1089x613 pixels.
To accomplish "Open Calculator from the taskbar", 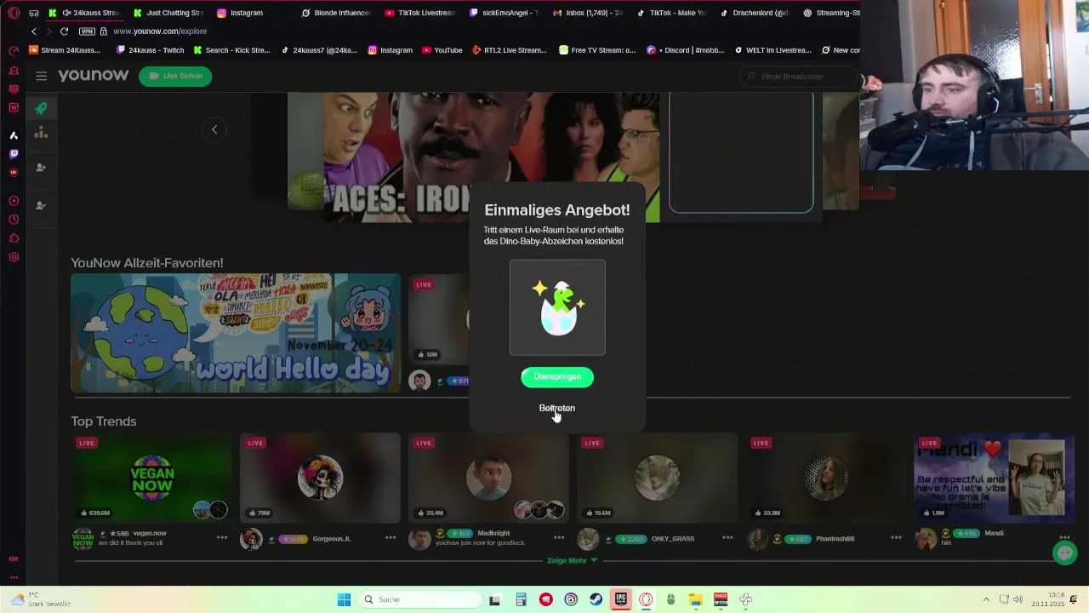I will [x=521, y=599].
